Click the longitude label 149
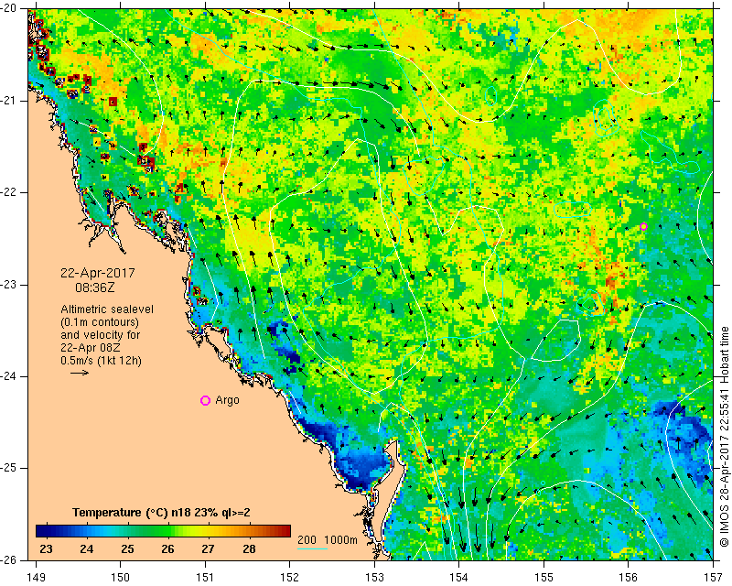This screenshot has height=586, width=732. coord(37,578)
